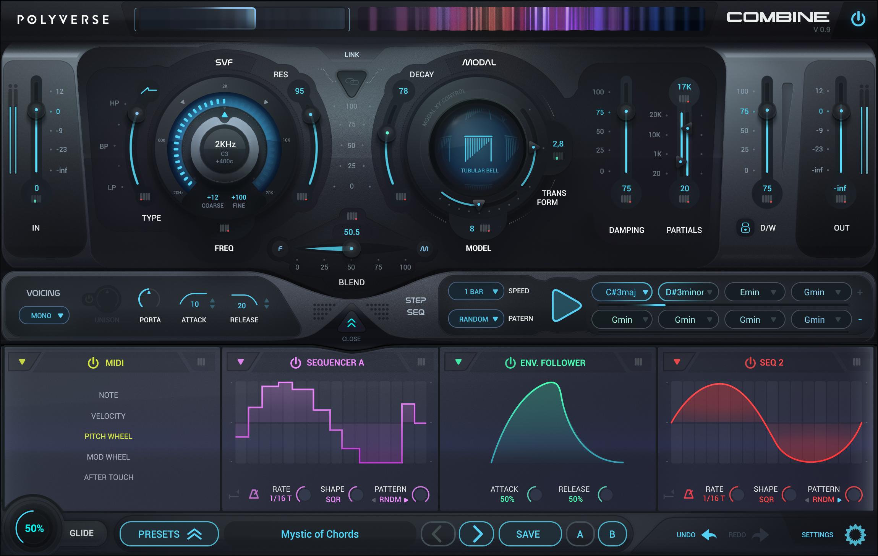Add chord slot with plus icon
This screenshot has height=556, width=878.
click(860, 292)
